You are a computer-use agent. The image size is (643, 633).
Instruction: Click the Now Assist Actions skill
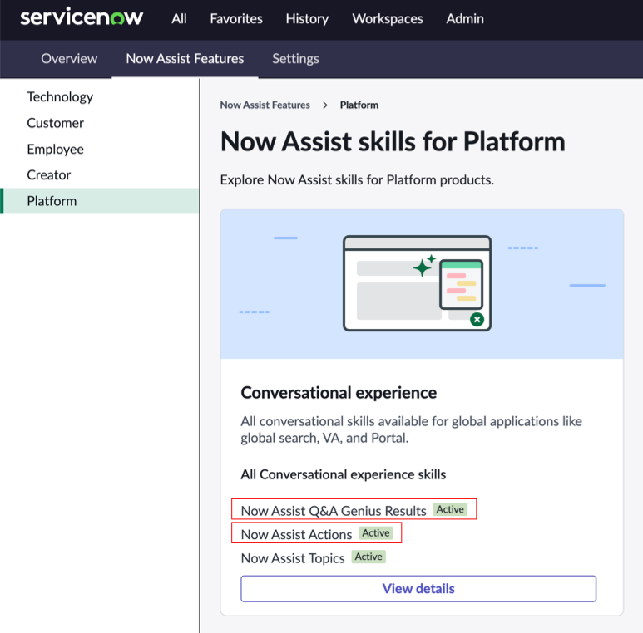(296, 534)
